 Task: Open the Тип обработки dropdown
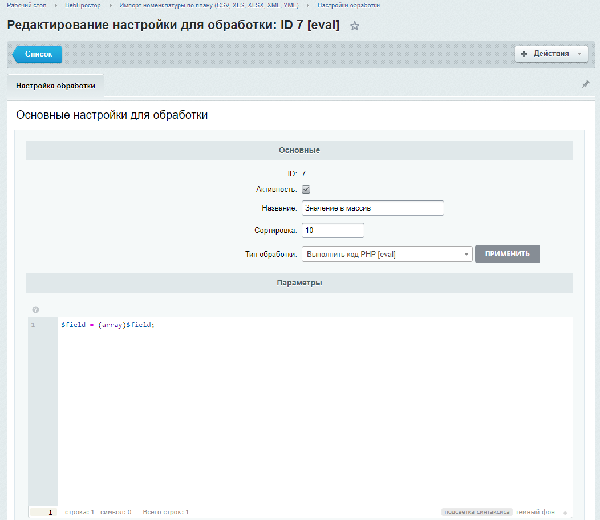pyautogui.click(x=387, y=254)
